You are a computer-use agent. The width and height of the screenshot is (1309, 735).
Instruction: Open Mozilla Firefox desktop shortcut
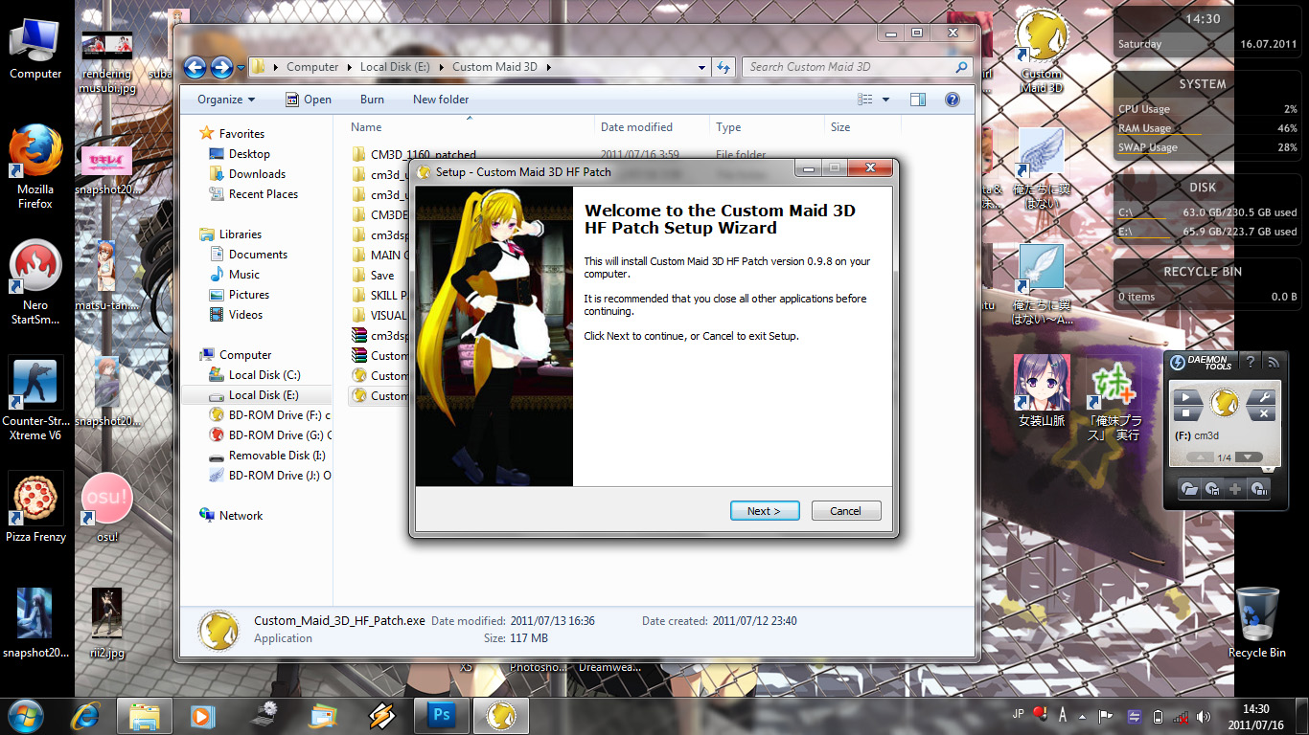click(x=35, y=167)
